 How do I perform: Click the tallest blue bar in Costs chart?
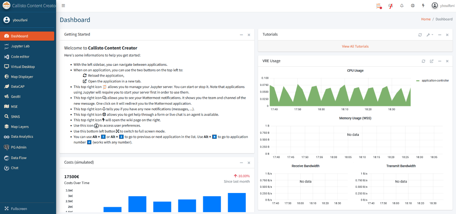(237, 202)
